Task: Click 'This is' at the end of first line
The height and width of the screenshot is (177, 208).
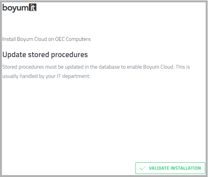Action: pyautogui.click(x=183, y=67)
